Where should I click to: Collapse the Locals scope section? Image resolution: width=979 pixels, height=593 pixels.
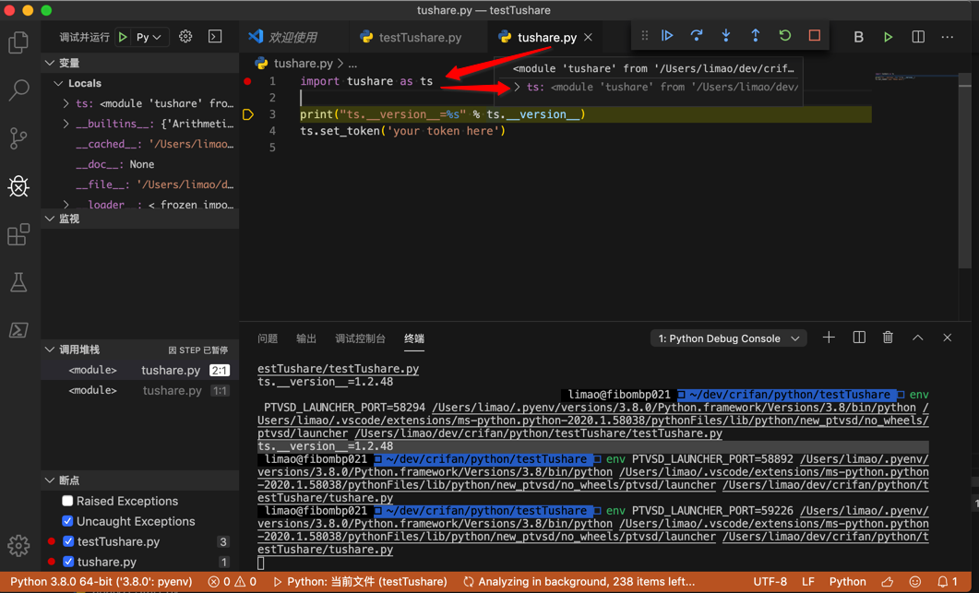[59, 83]
